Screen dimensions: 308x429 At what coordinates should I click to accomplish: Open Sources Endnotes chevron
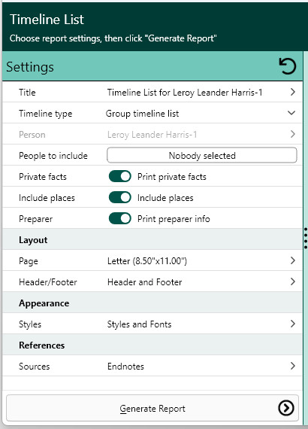coord(293,366)
